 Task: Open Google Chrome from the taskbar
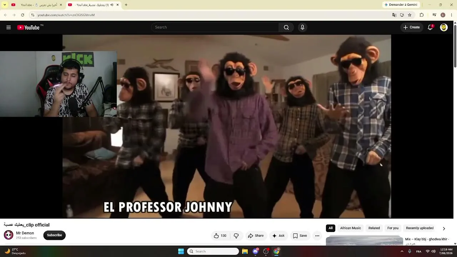click(276, 251)
